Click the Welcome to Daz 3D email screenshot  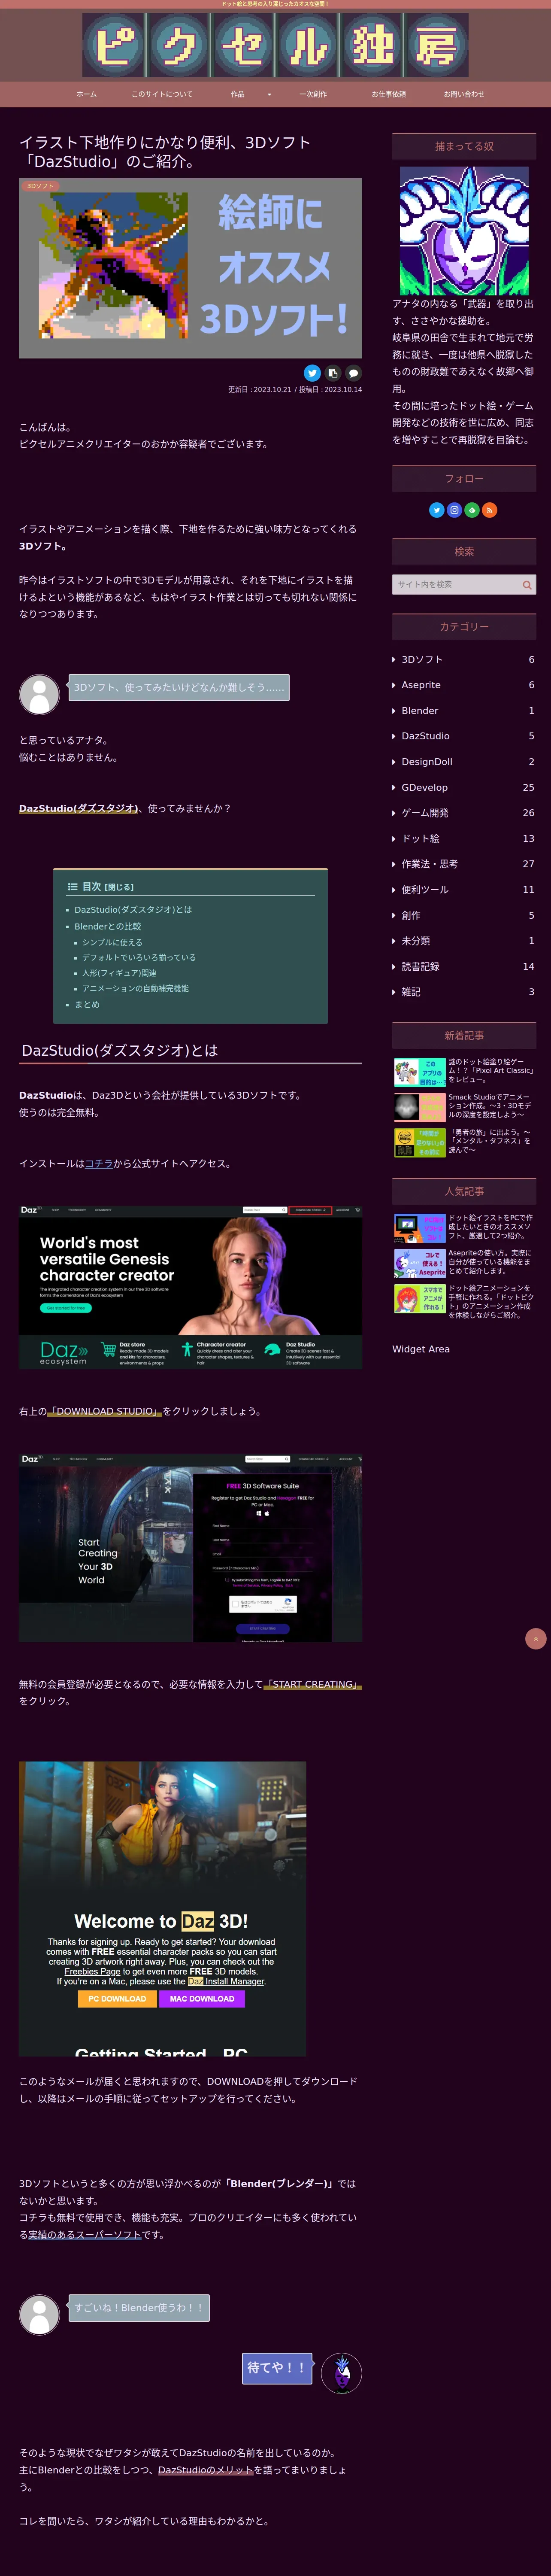click(x=162, y=1909)
